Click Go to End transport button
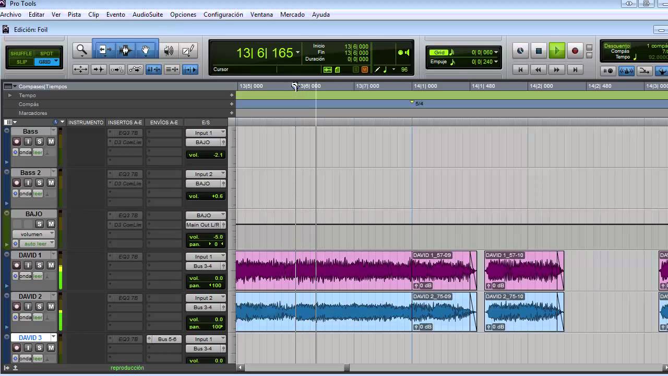The width and height of the screenshot is (668, 376). 575,69
